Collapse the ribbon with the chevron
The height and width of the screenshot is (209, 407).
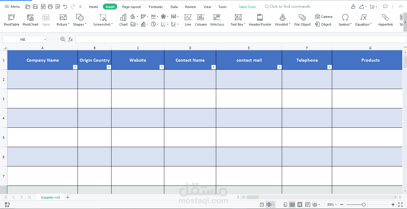400,7
